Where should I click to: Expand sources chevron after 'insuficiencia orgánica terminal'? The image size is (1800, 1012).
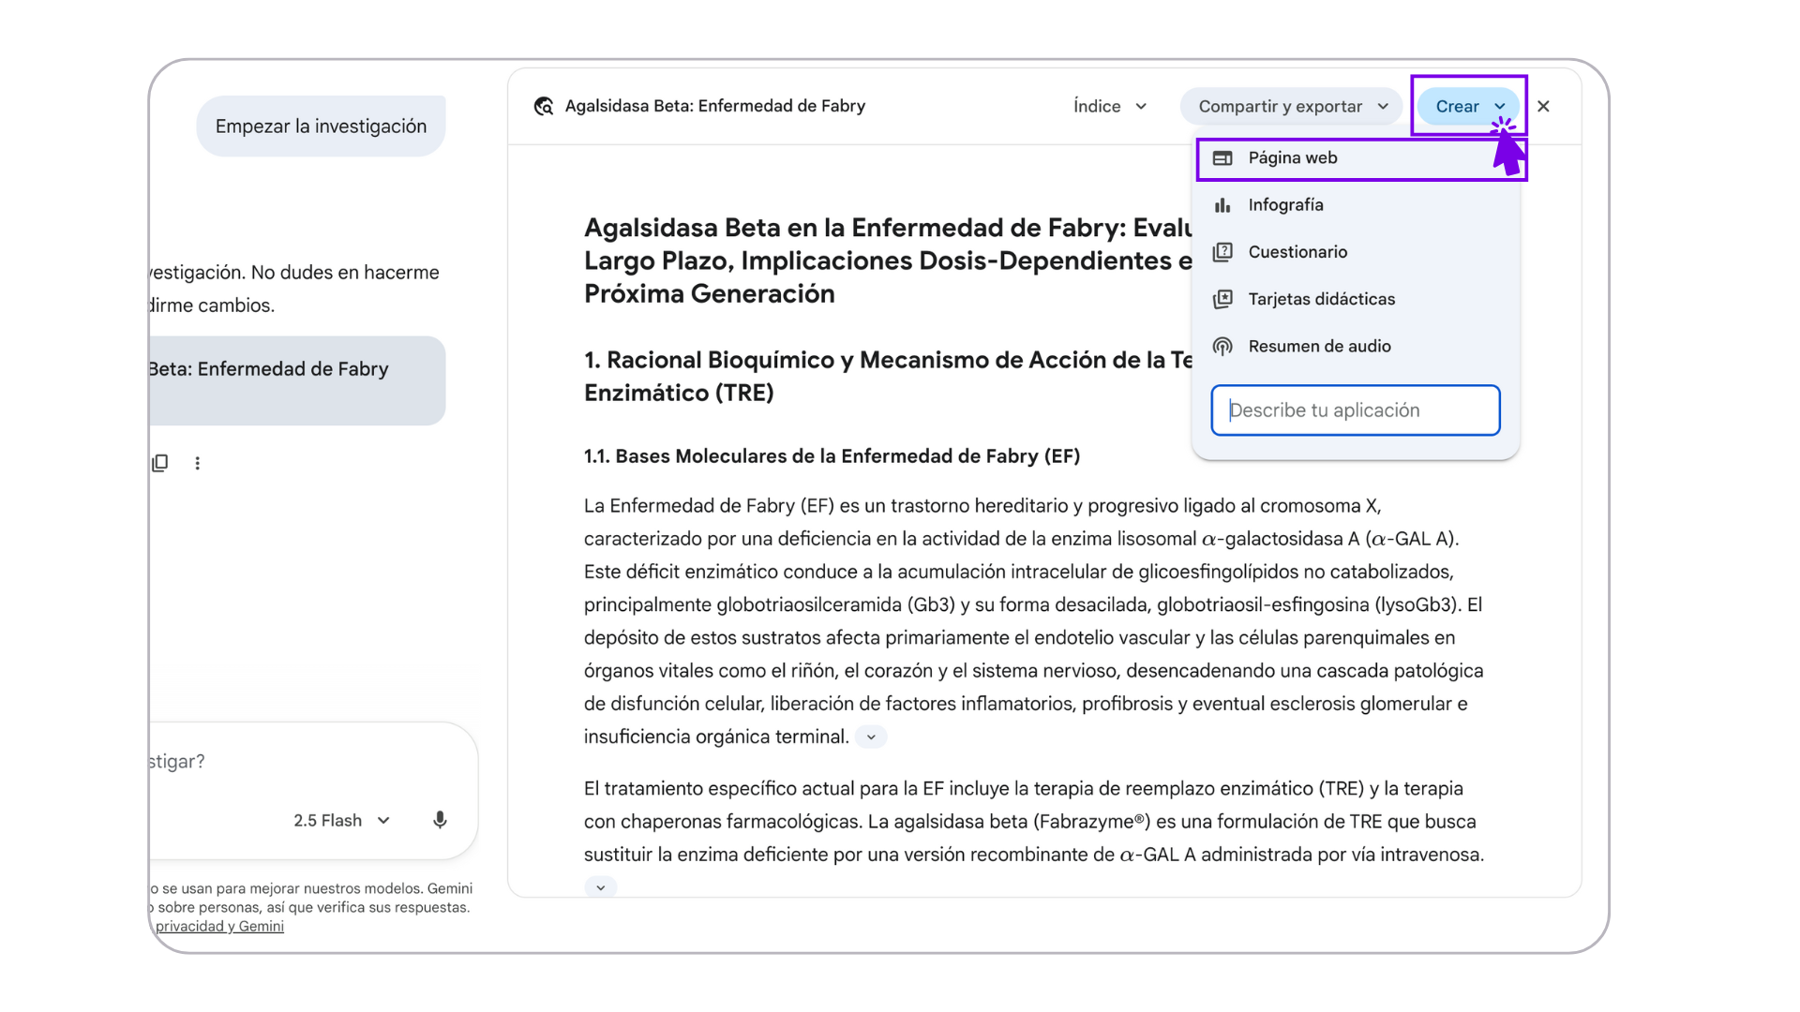tap(871, 737)
